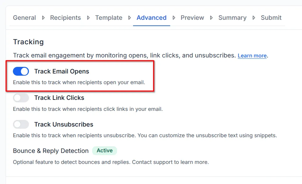Screen dimensions: 302x184
Task: Switch to the General tab
Action: (24, 18)
